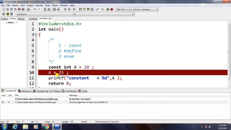Viewport: 231px width, 130px height.
Task: Open the Compiler (2) bottom tab
Action: pos(9,91)
